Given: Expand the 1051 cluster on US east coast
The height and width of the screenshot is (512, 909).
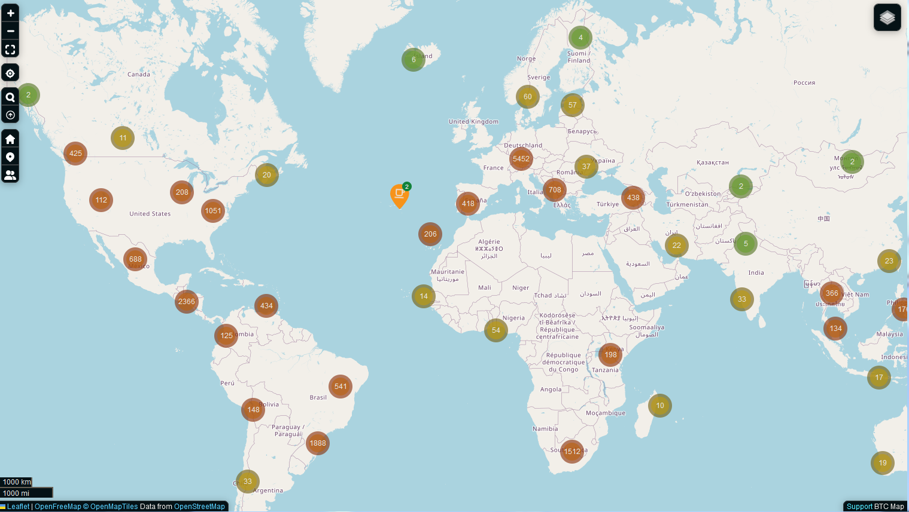Looking at the screenshot, I should coord(213,211).
